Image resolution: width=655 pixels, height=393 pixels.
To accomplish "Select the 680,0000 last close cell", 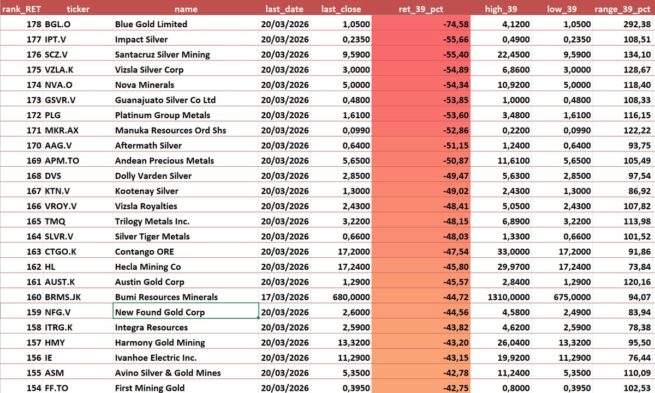I will click(x=341, y=297).
